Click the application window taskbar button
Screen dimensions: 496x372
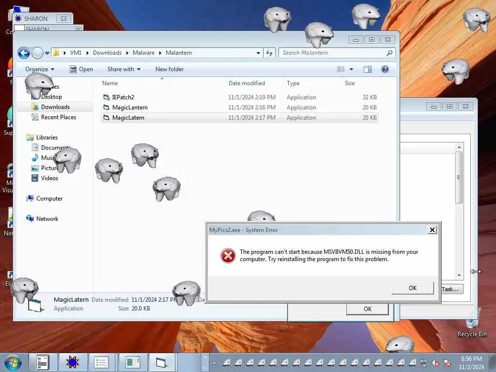pos(161,362)
